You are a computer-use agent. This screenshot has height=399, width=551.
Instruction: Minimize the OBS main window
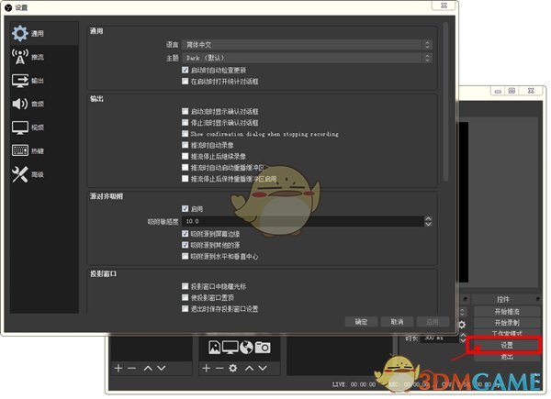[x=498, y=91]
